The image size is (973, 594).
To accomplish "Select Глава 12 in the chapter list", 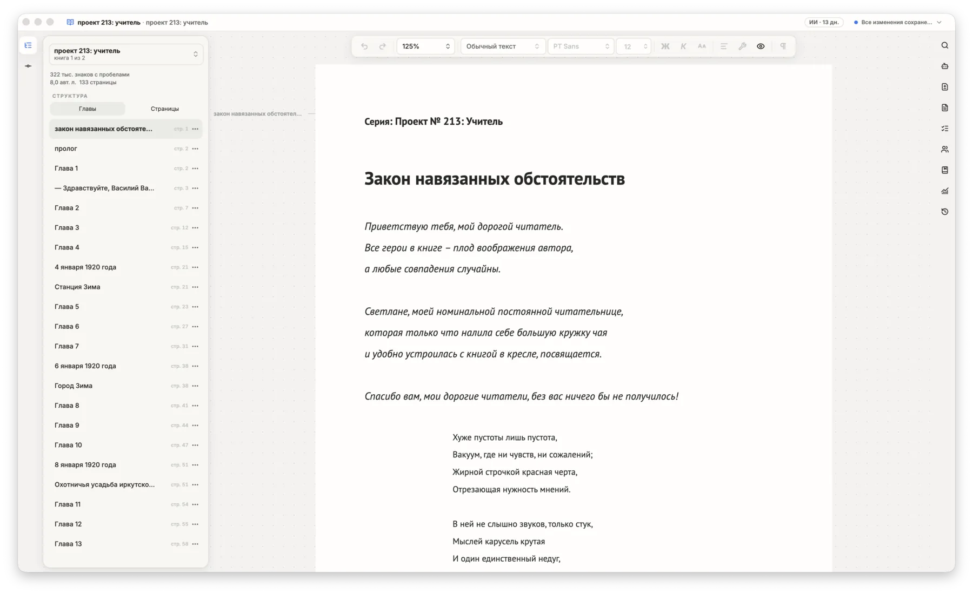I will 126,524.
